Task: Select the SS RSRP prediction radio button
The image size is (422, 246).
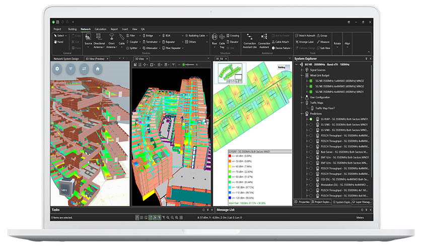Action: 311,119
